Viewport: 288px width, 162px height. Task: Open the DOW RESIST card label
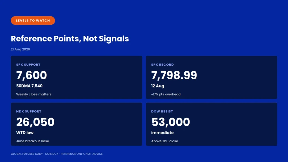pos(162,111)
